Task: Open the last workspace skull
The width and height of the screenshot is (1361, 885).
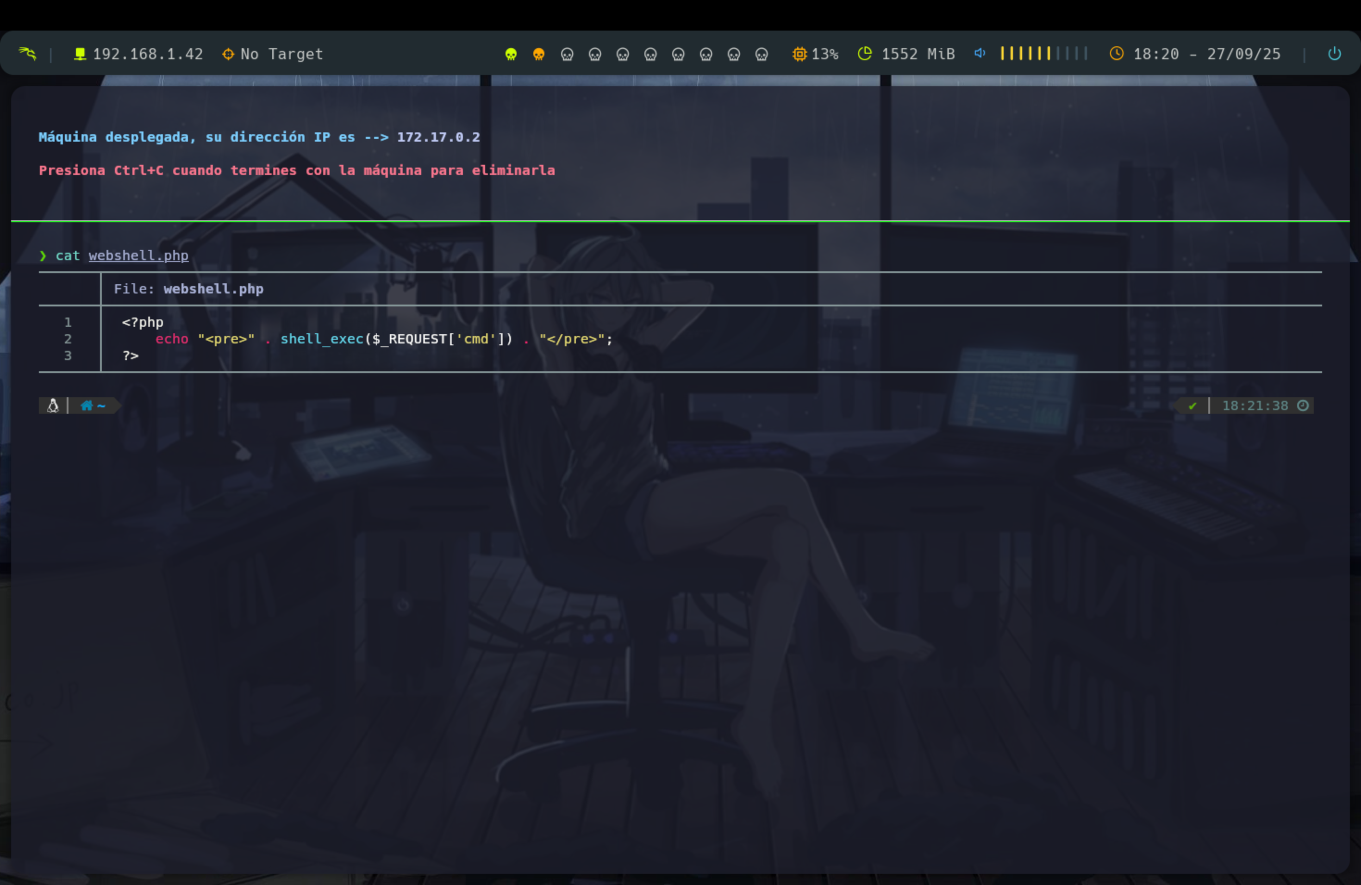Action: pos(761,54)
